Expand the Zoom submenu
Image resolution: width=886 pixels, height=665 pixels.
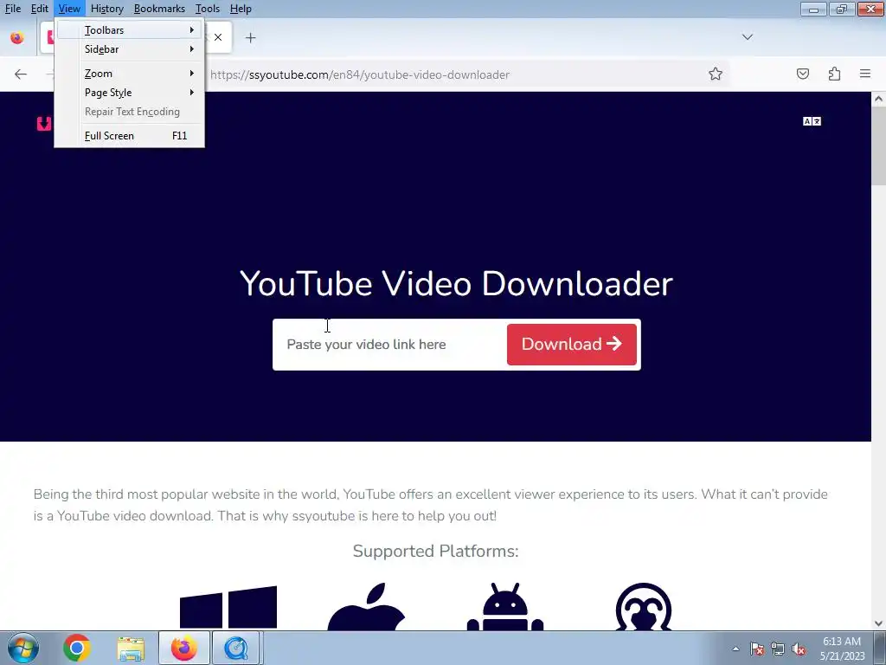point(130,74)
